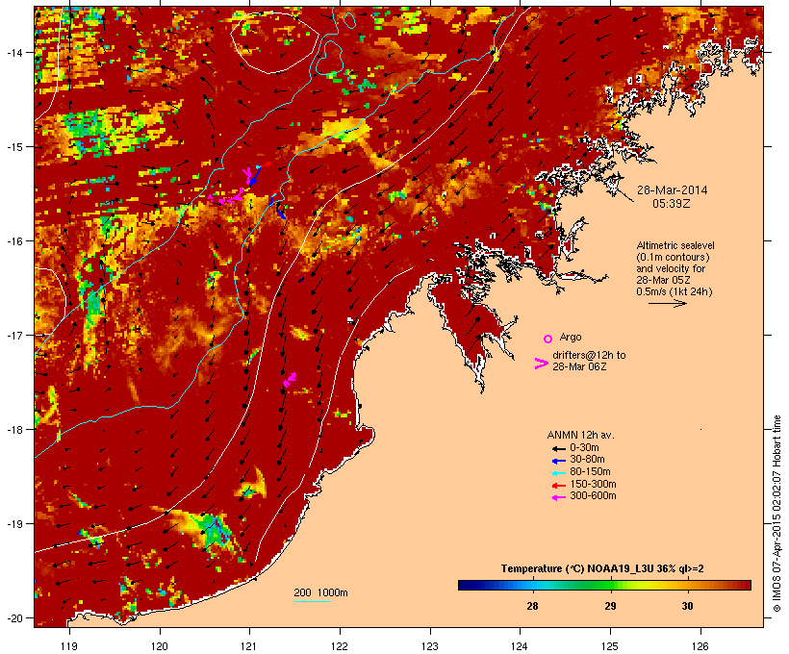Click the 28-Mar-2014 date text
Image resolution: width=789 pixels, height=654 pixels.
coord(672,190)
